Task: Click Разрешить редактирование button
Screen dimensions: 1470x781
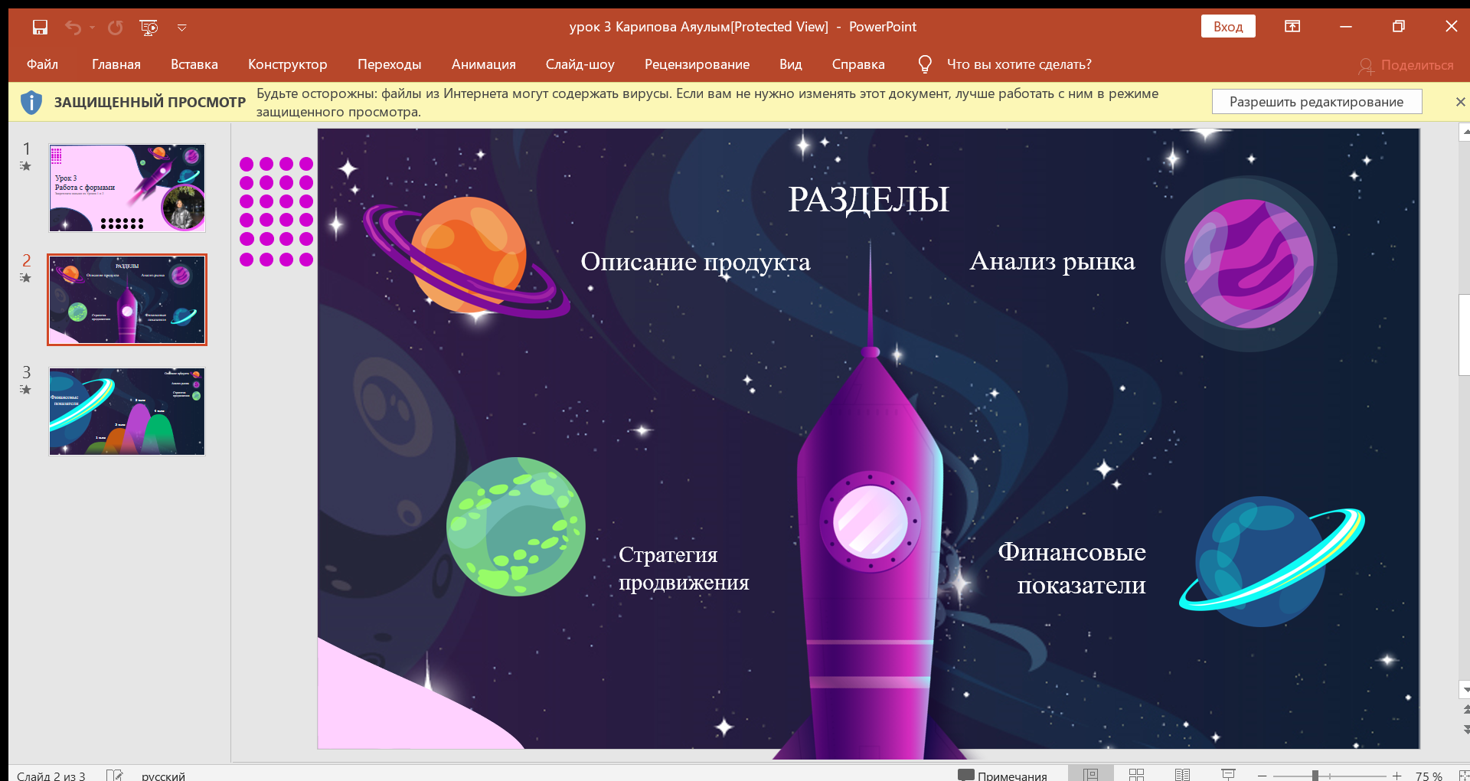Action: (x=1317, y=102)
